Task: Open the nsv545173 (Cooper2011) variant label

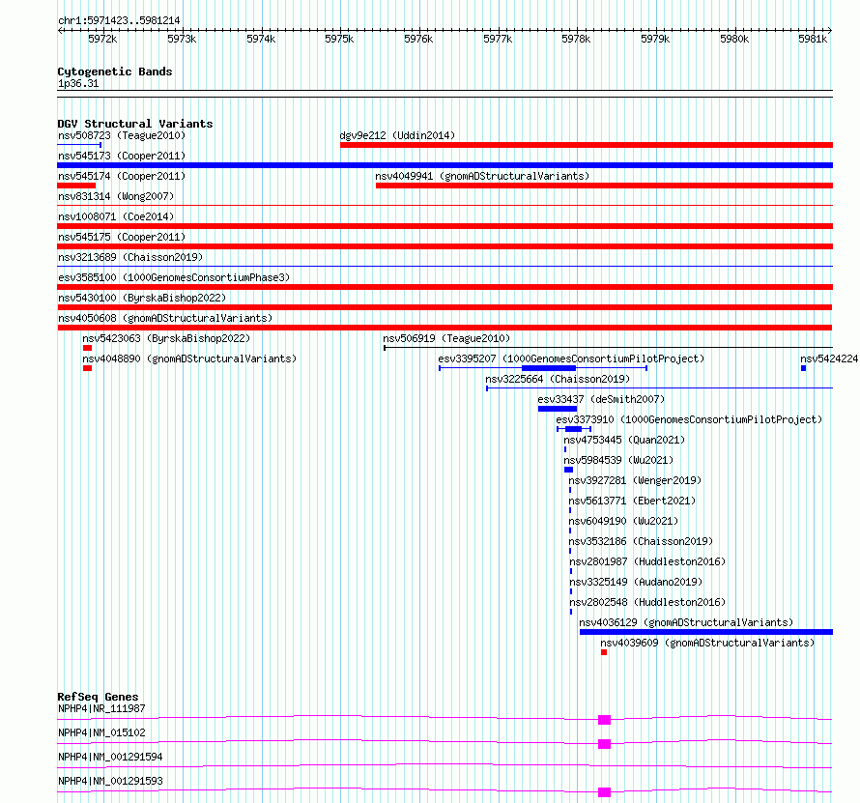Action: pyautogui.click(x=122, y=156)
